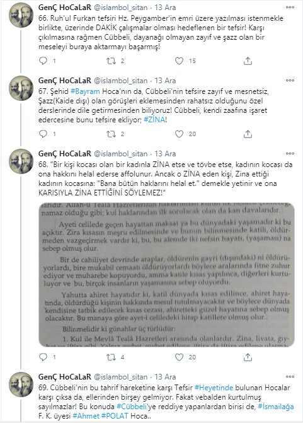
Task: Reply to tweet 68 below the book photo
Action: click(43, 357)
